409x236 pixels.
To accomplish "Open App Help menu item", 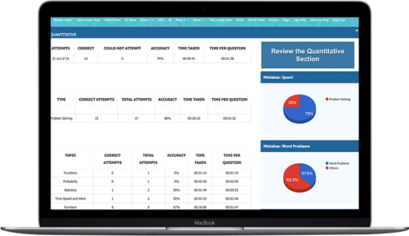I will point(300,20).
